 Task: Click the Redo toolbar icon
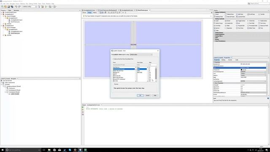pos(19,7)
